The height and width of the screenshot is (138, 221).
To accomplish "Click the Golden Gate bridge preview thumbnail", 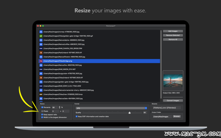I will (x=173, y=80).
